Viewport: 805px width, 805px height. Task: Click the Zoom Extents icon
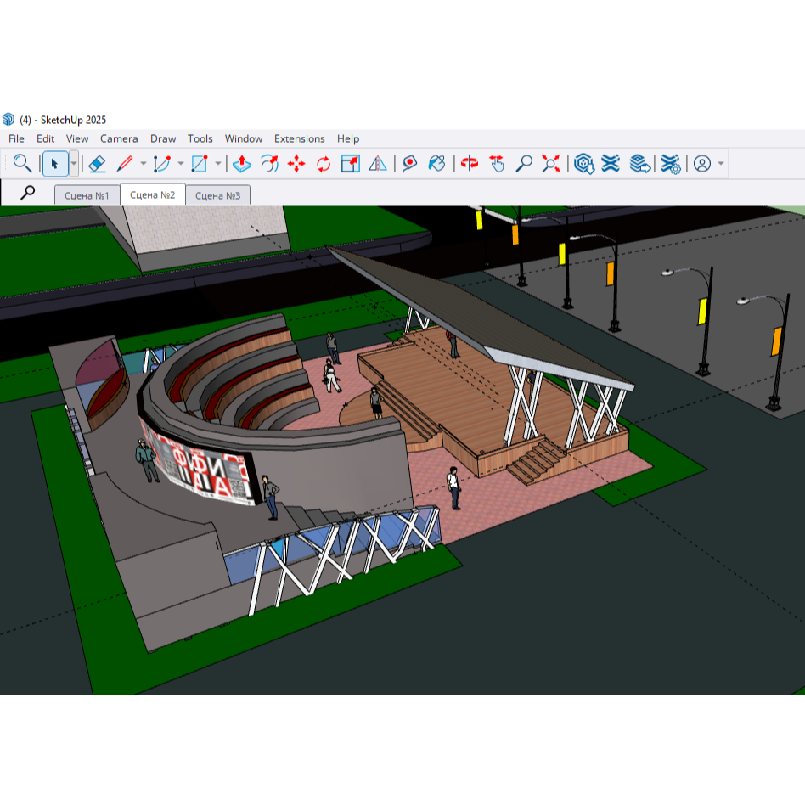click(551, 163)
